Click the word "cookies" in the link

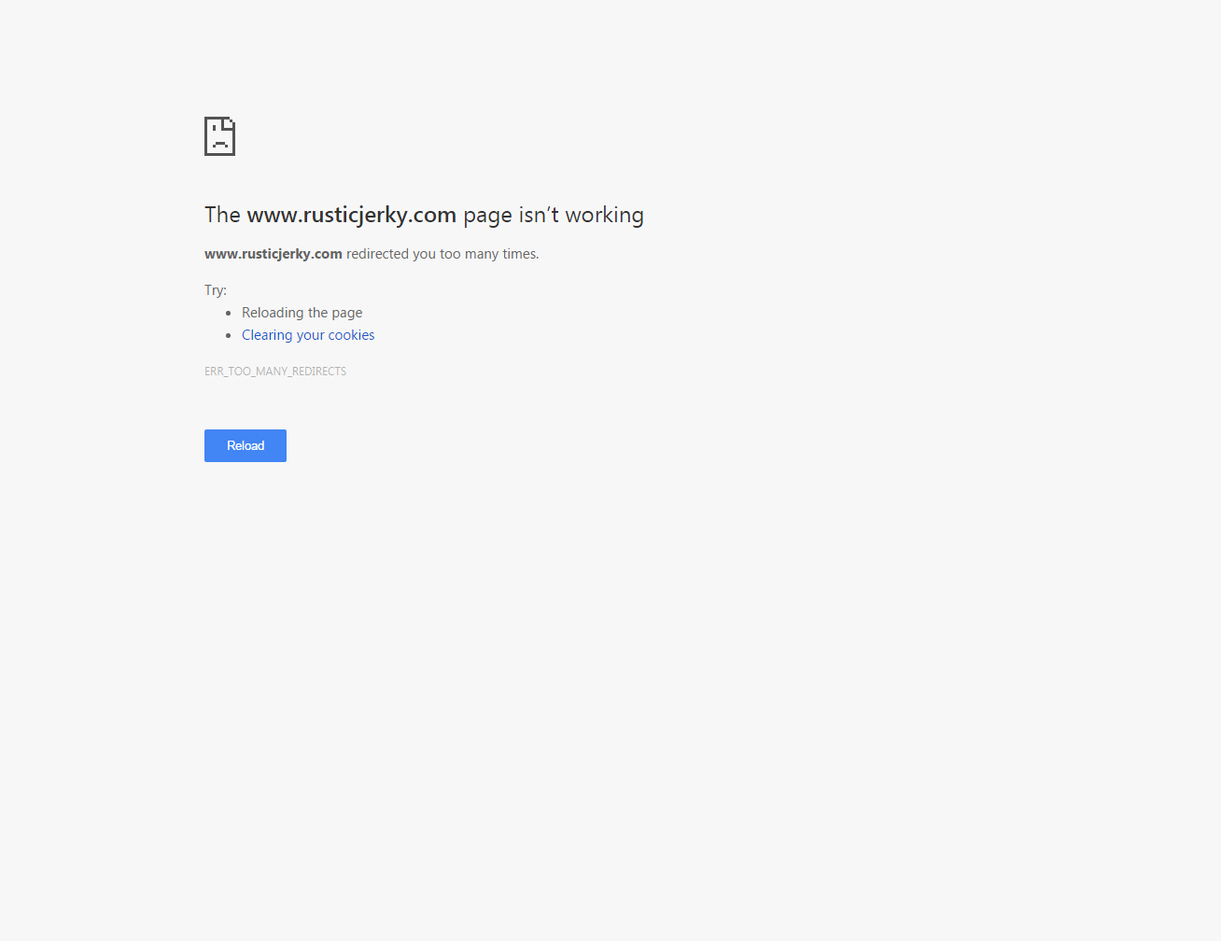pos(351,335)
